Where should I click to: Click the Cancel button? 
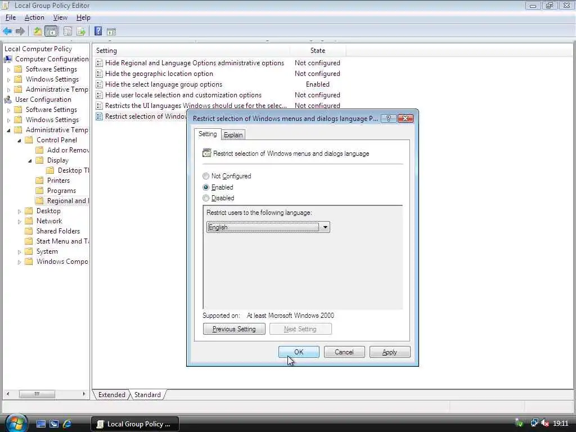pyautogui.click(x=344, y=352)
